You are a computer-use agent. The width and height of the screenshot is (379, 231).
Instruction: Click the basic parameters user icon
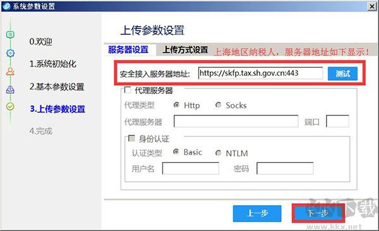pos(10,71)
